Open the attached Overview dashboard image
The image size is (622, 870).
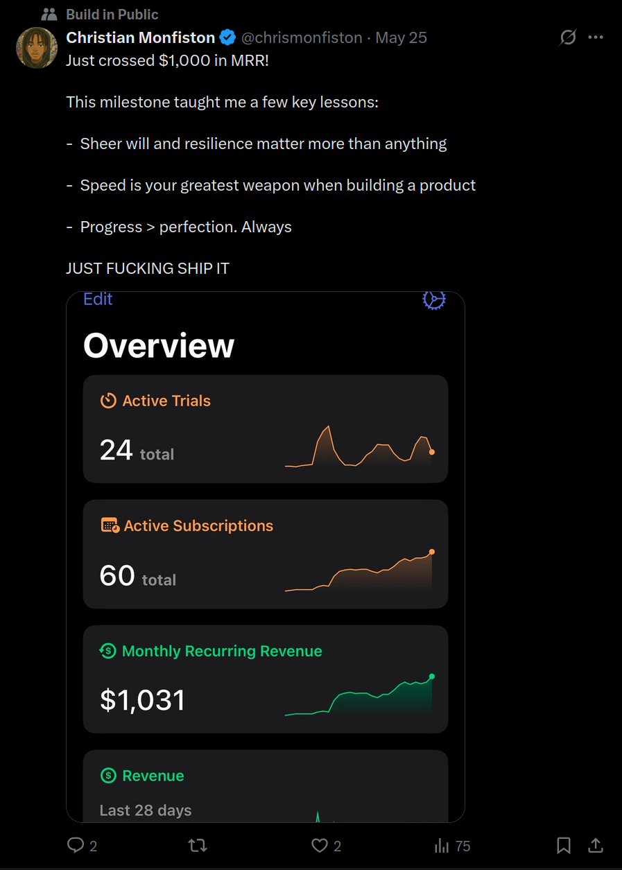[x=265, y=347]
